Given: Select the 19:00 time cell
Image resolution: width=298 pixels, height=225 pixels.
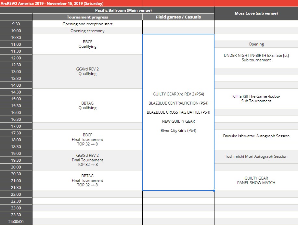Looking at the screenshot, I should tap(16, 154).
